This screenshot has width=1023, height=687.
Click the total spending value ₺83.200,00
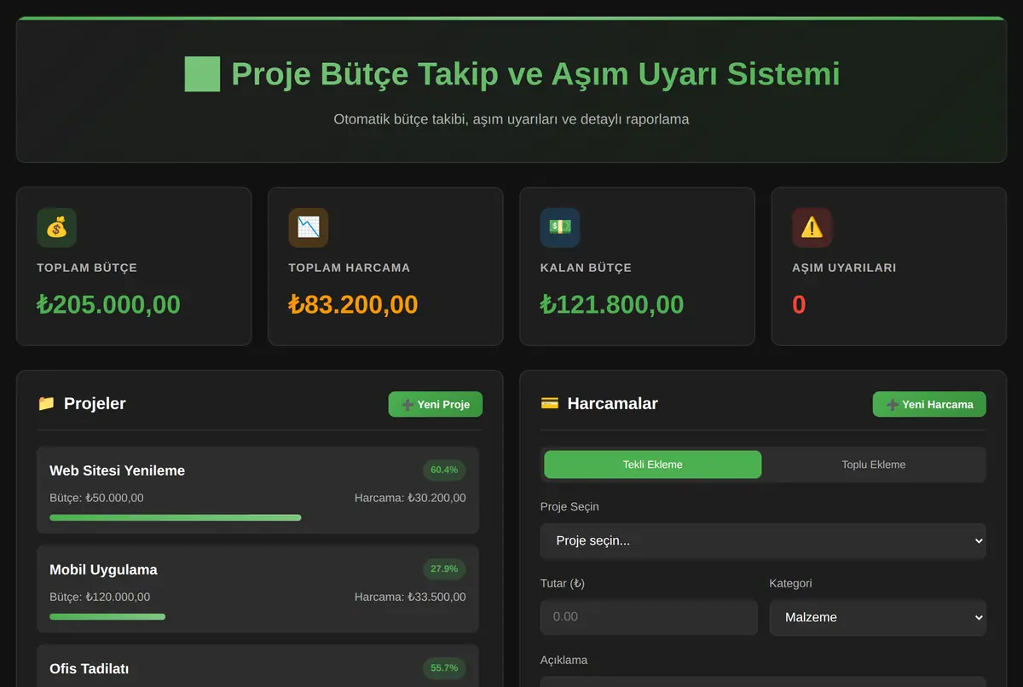pos(353,304)
